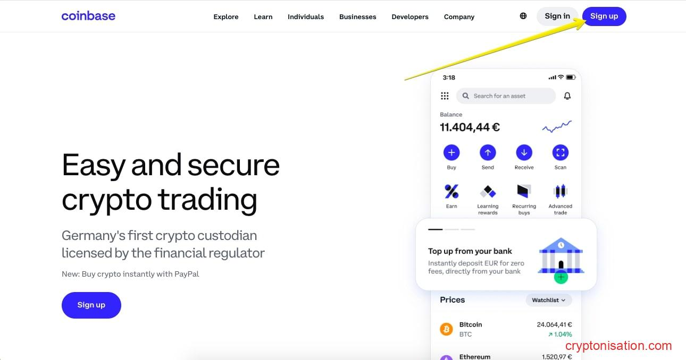Click the Coinbase logo
This screenshot has width=686, height=360.
tap(88, 16)
